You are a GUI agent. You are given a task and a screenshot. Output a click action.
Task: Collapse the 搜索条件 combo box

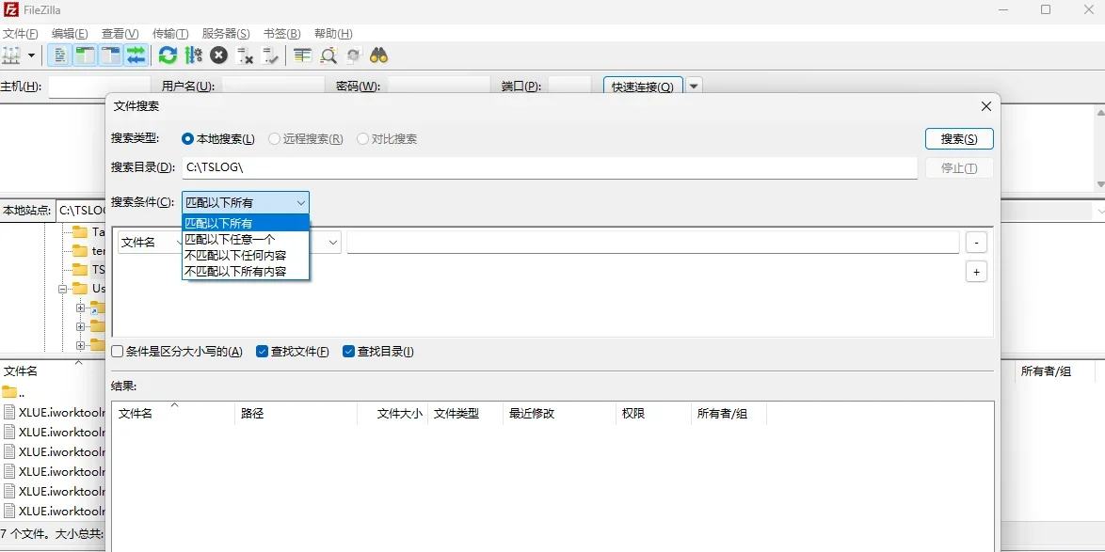pos(246,202)
